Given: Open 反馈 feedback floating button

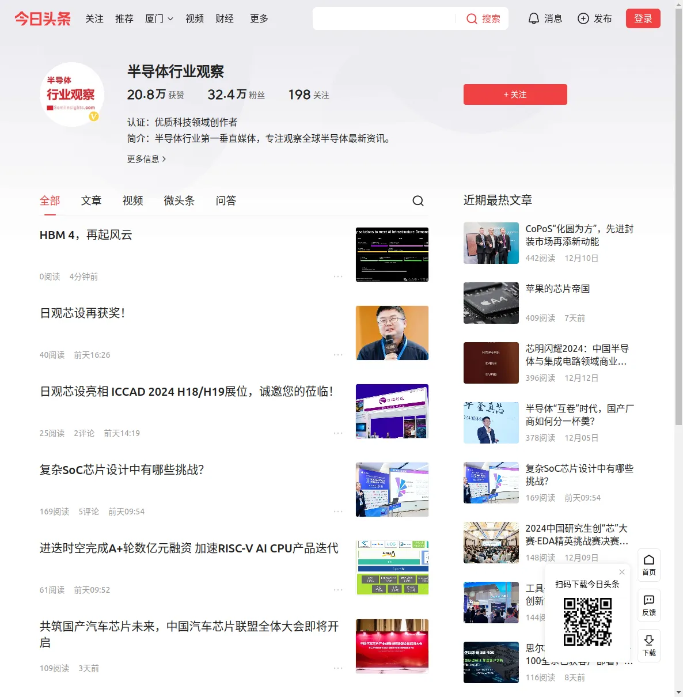Looking at the screenshot, I should coord(649,605).
